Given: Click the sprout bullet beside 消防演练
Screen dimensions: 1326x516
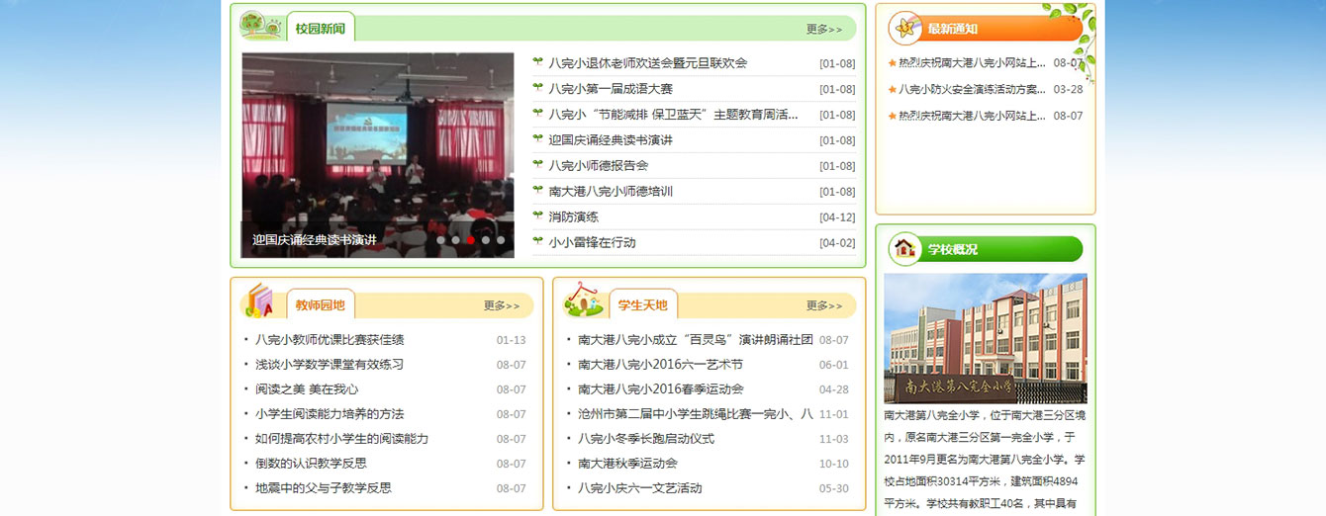Looking at the screenshot, I should (537, 215).
